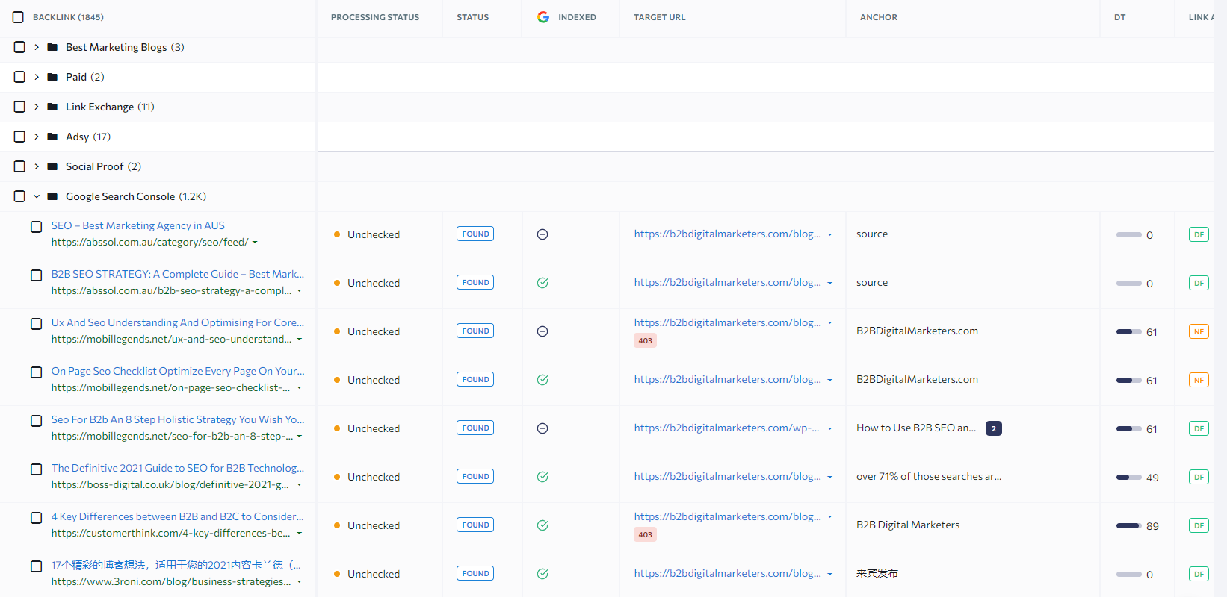The width and height of the screenshot is (1227, 597).
Task: Click Unchecked status in 3roni.com row
Action: (x=374, y=574)
